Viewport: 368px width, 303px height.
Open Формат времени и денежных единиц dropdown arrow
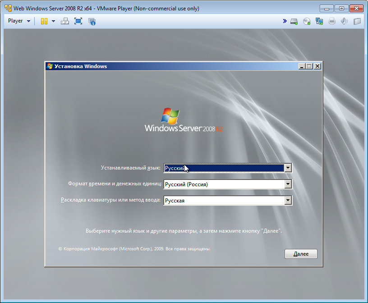point(288,184)
